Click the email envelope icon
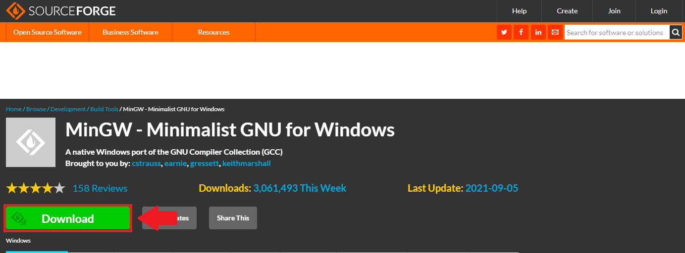The image size is (685, 253). 555,33
